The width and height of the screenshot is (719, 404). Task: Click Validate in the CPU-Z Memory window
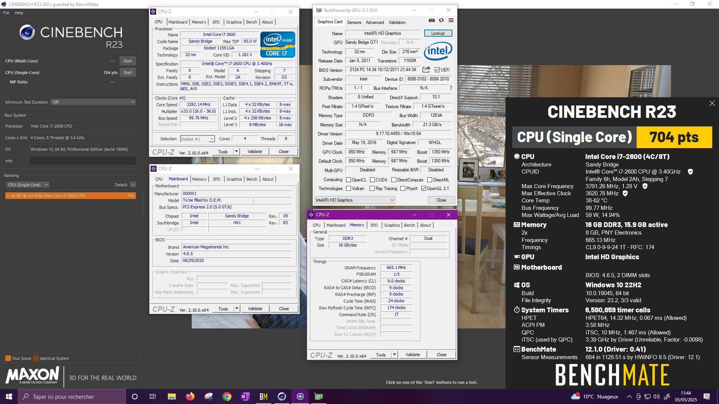413,355
